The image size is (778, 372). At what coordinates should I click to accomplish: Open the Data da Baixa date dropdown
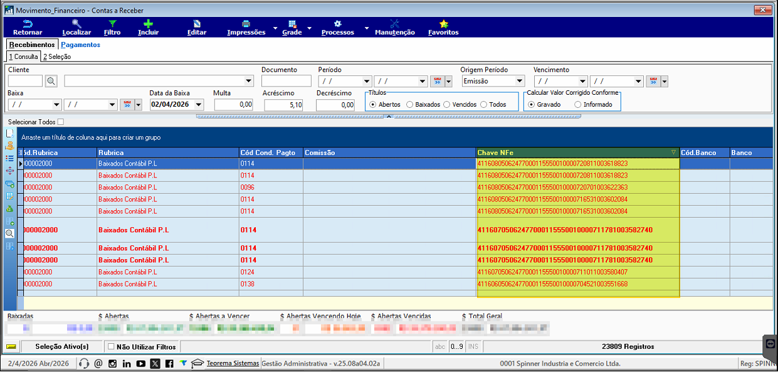tap(199, 105)
